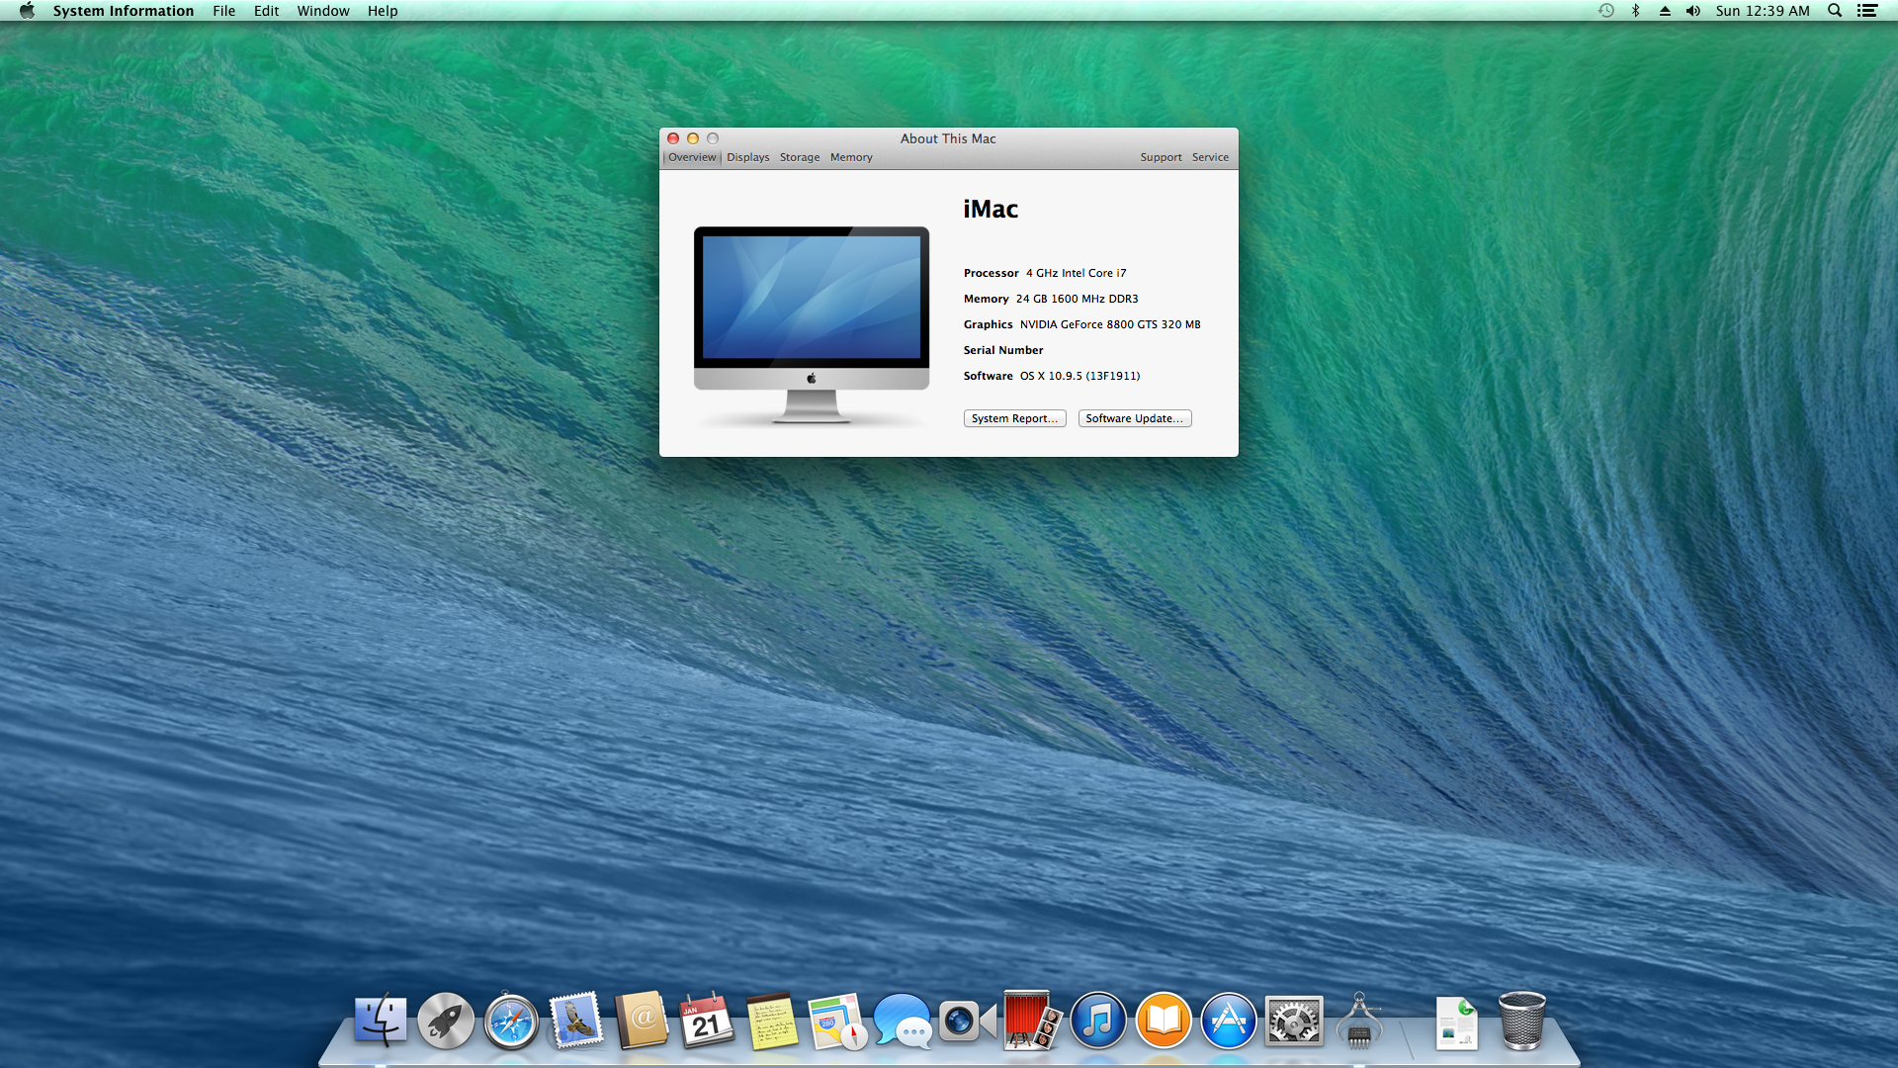Open Finder from the Dock
The width and height of the screenshot is (1898, 1068).
click(381, 1021)
